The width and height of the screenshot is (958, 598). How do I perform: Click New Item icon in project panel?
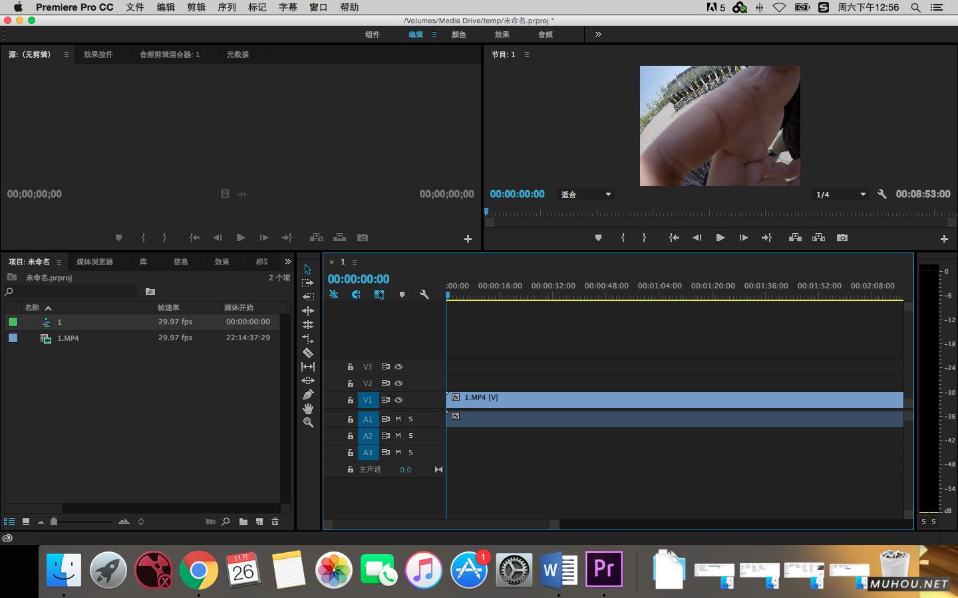pyautogui.click(x=259, y=522)
